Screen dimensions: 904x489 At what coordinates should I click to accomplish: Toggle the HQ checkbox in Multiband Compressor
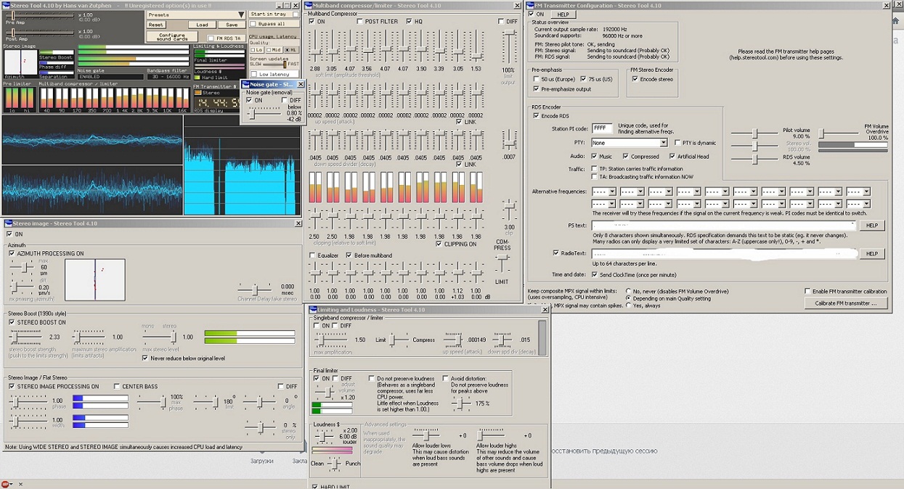410,22
